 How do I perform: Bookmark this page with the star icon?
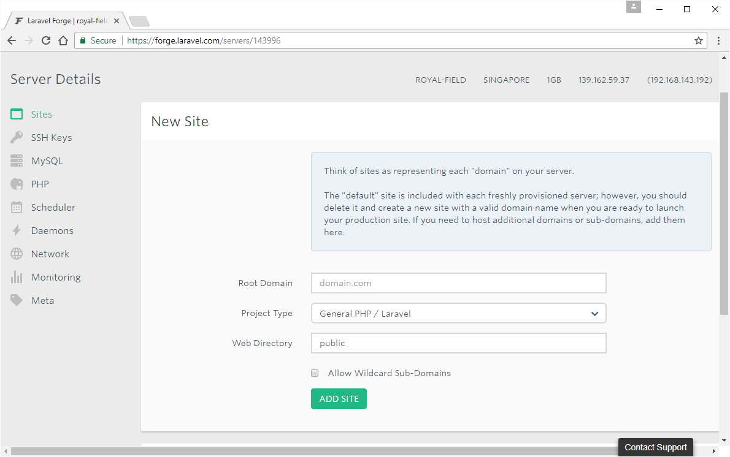[x=698, y=40]
